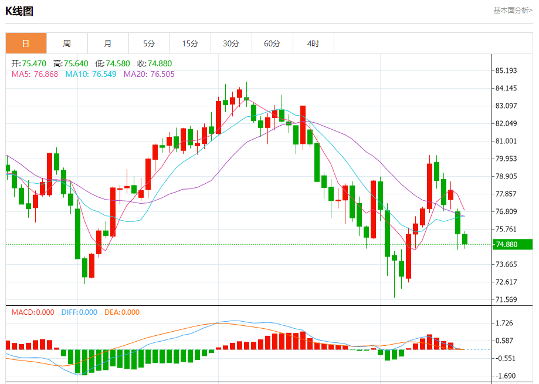Click the 85.193 price axis label
Image resolution: width=539 pixels, height=384 pixels.
[x=506, y=70]
